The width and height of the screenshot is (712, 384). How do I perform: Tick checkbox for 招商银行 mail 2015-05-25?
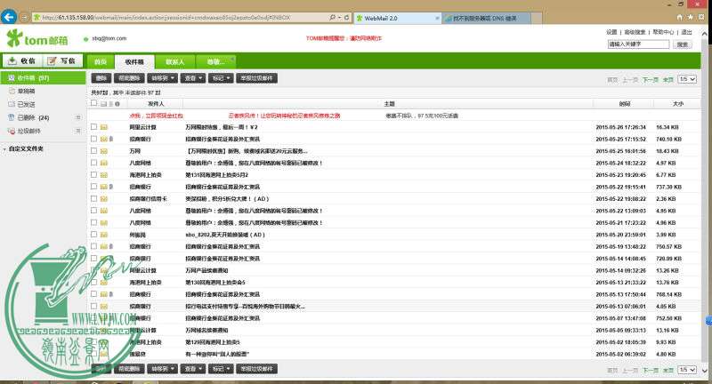tap(93, 139)
